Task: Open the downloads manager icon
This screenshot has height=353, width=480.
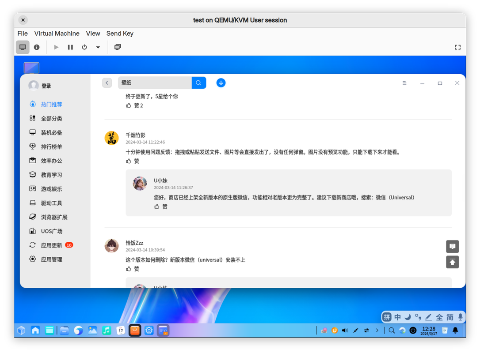Action: point(221,83)
